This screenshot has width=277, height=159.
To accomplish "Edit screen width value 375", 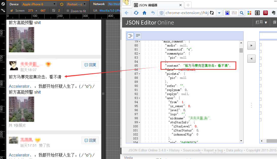I will coord(30,11).
